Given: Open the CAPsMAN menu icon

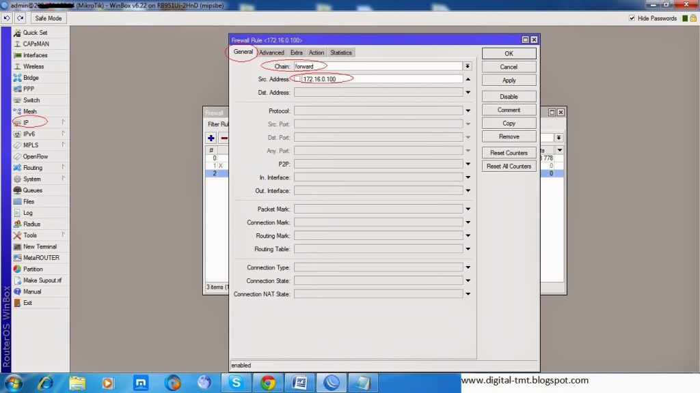Looking at the screenshot, I should point(17,44).
